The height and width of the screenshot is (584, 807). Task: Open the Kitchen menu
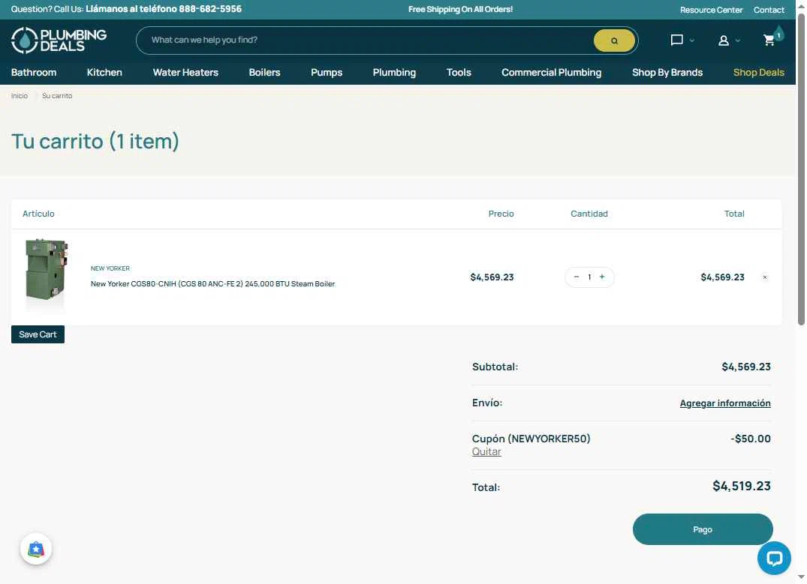point(104,73)
